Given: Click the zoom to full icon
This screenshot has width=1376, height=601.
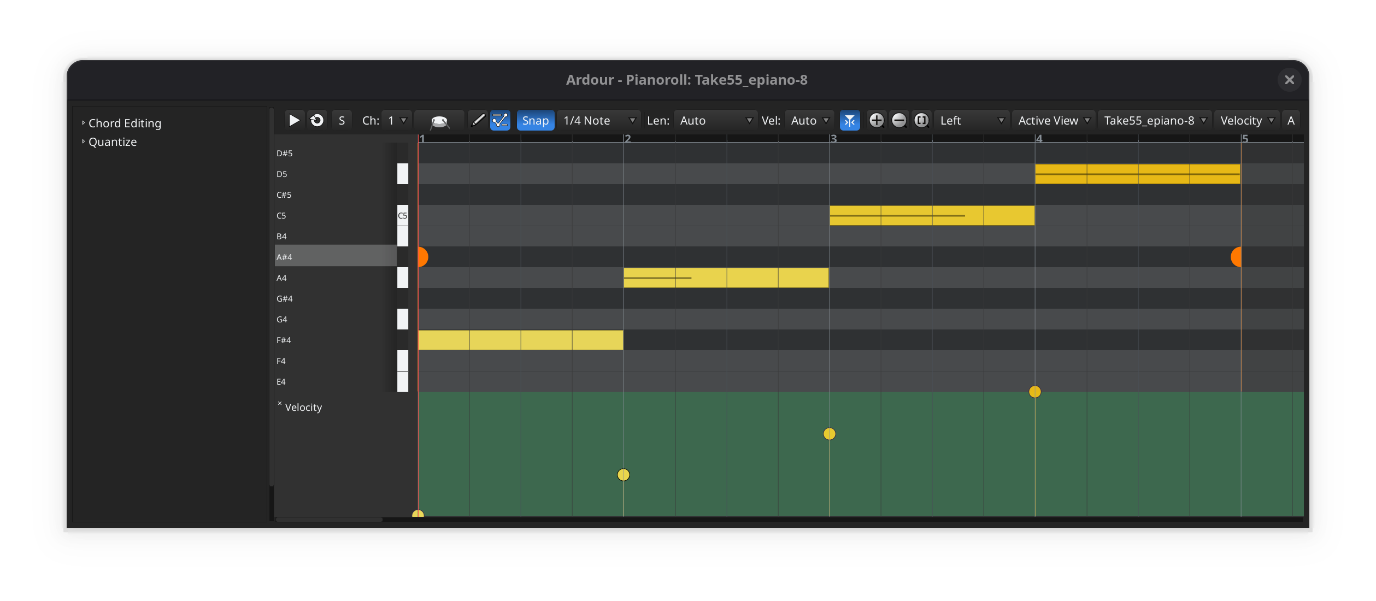Looking at the screenshot, I should pyautogui.click(x=921, y=120).
